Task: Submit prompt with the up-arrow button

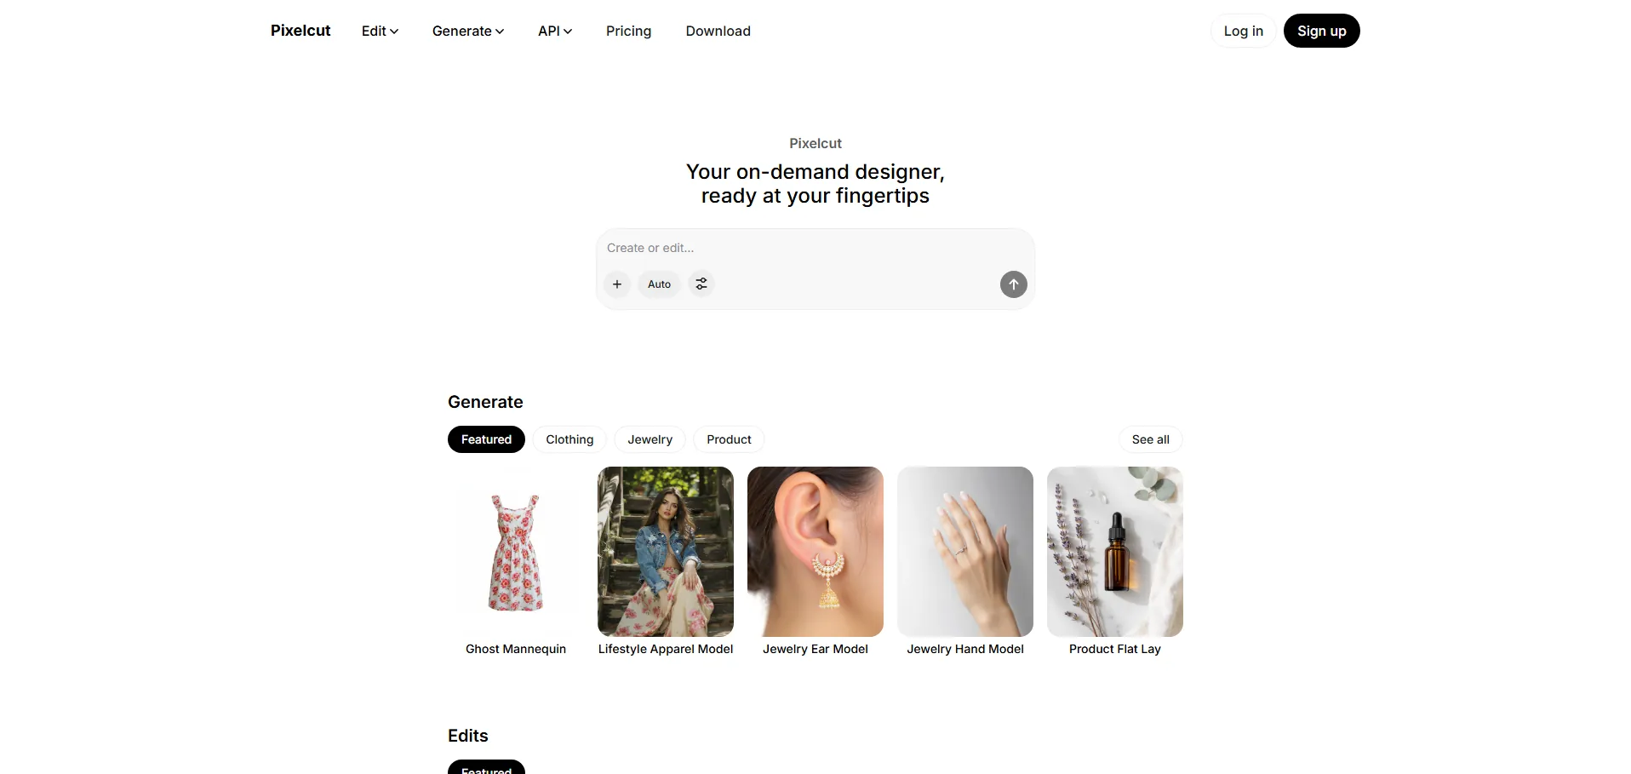Action: click(1013, 284)
